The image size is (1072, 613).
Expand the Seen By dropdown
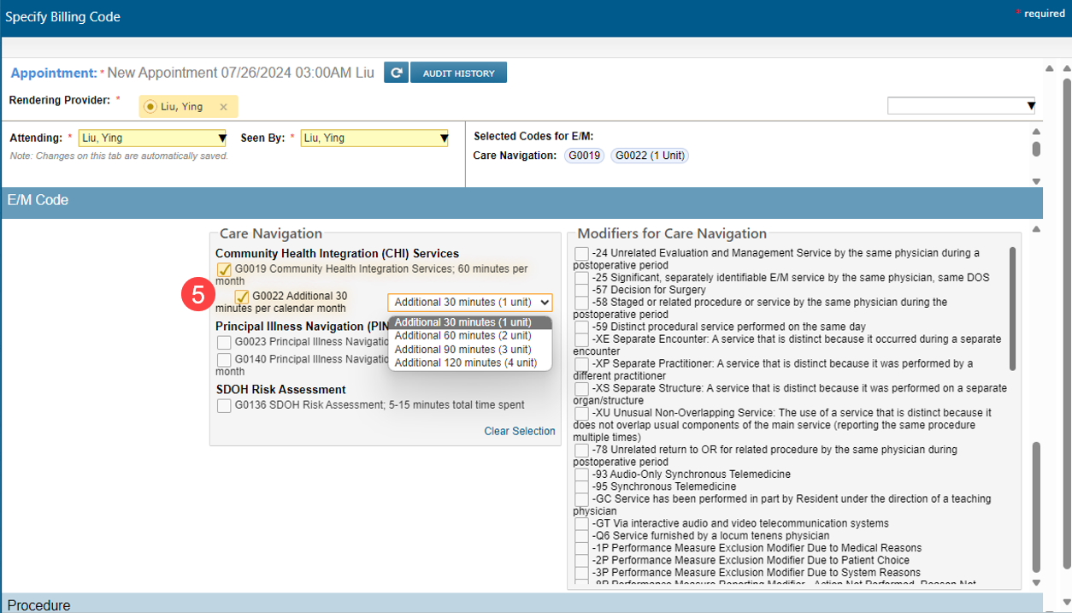(x=443, y=139)
